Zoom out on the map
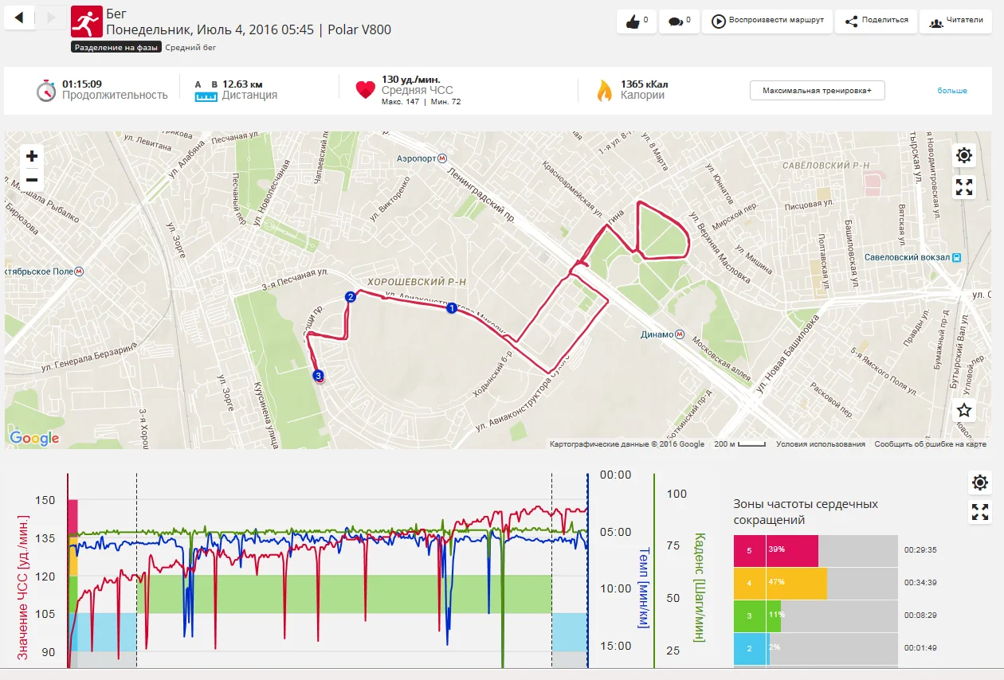Image resolution: width=1004 pixels, height=680 pixels. pyautogui.click(x=32, y=180)
